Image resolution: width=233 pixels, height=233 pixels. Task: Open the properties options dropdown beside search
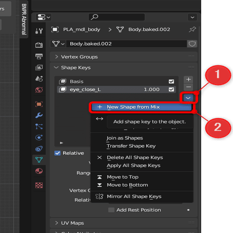click(192, 17)
